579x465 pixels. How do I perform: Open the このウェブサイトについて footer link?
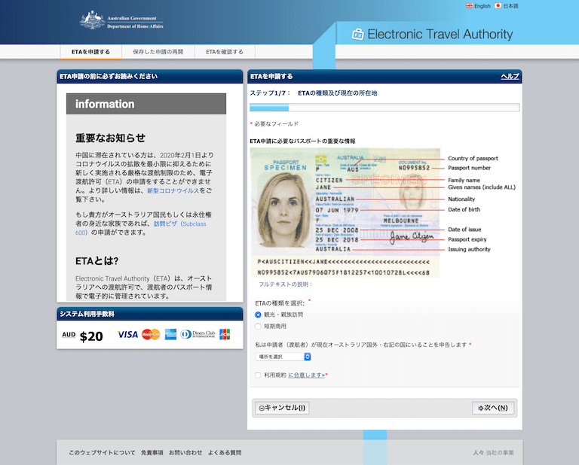102,452
